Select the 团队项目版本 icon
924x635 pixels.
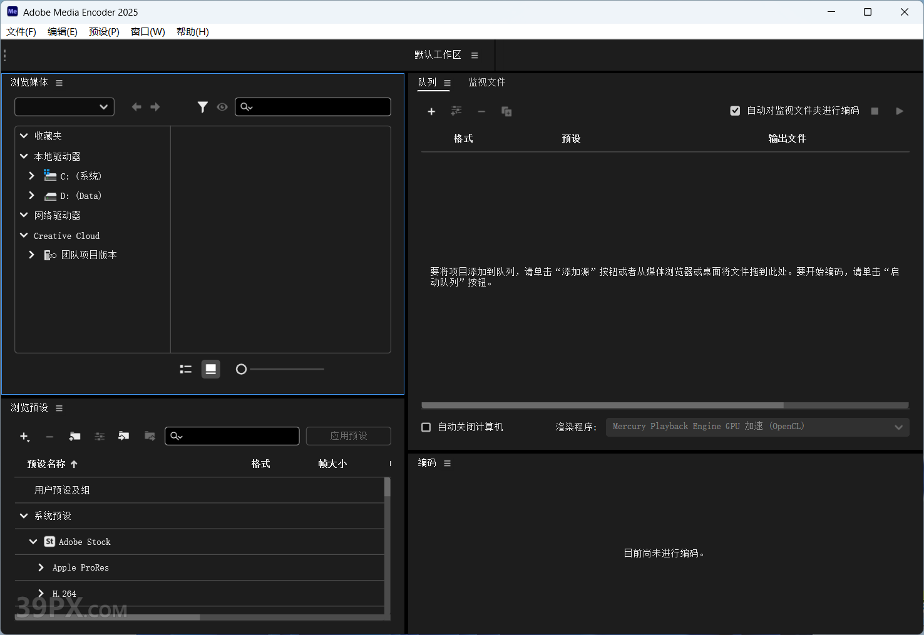click(x=50, y=255)
